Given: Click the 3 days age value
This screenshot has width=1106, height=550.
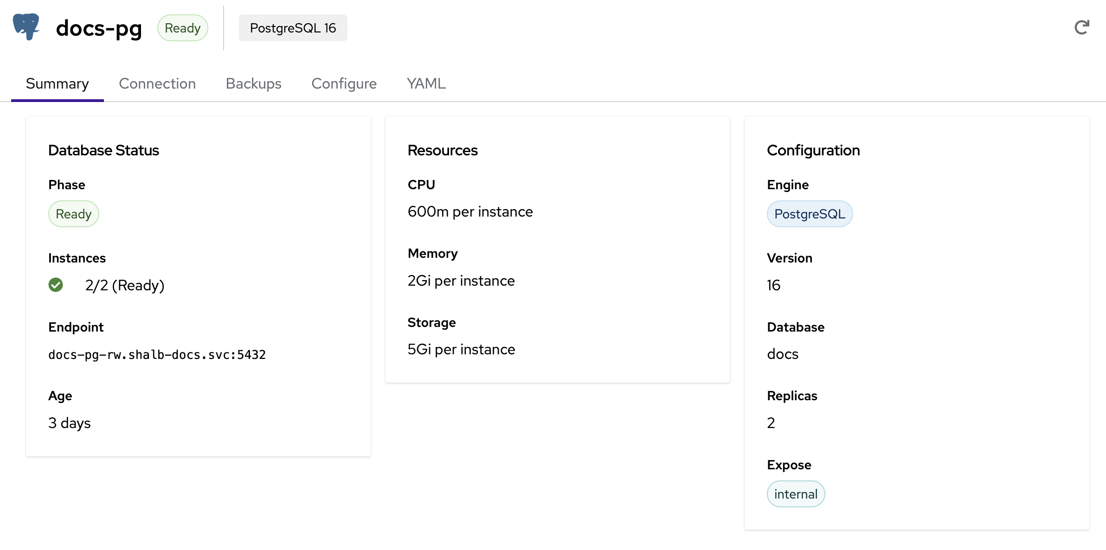Looking at the screenshot, I should point(70,423).
